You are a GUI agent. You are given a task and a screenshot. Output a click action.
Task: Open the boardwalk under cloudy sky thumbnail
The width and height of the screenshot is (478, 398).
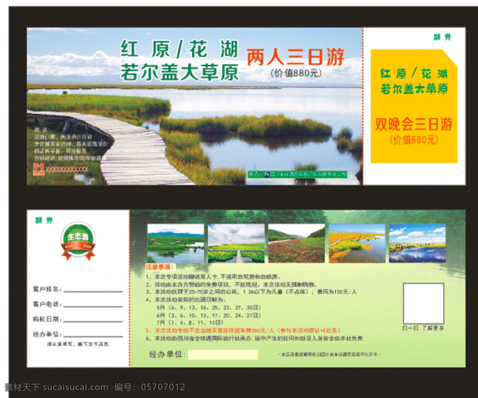pos(236,244)
